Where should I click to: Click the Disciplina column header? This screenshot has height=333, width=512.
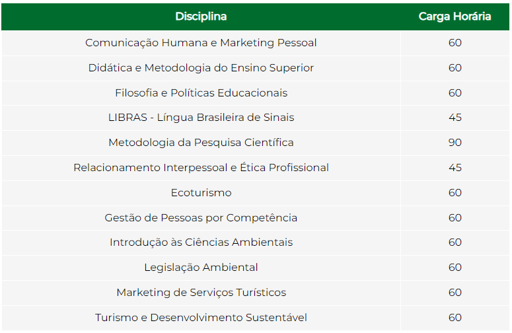[201, 17]
